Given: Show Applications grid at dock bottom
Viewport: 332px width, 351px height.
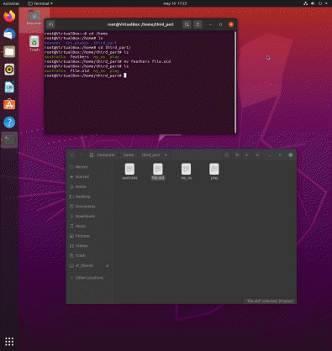Looking at the screenshot, I should [x=9, y=342].
